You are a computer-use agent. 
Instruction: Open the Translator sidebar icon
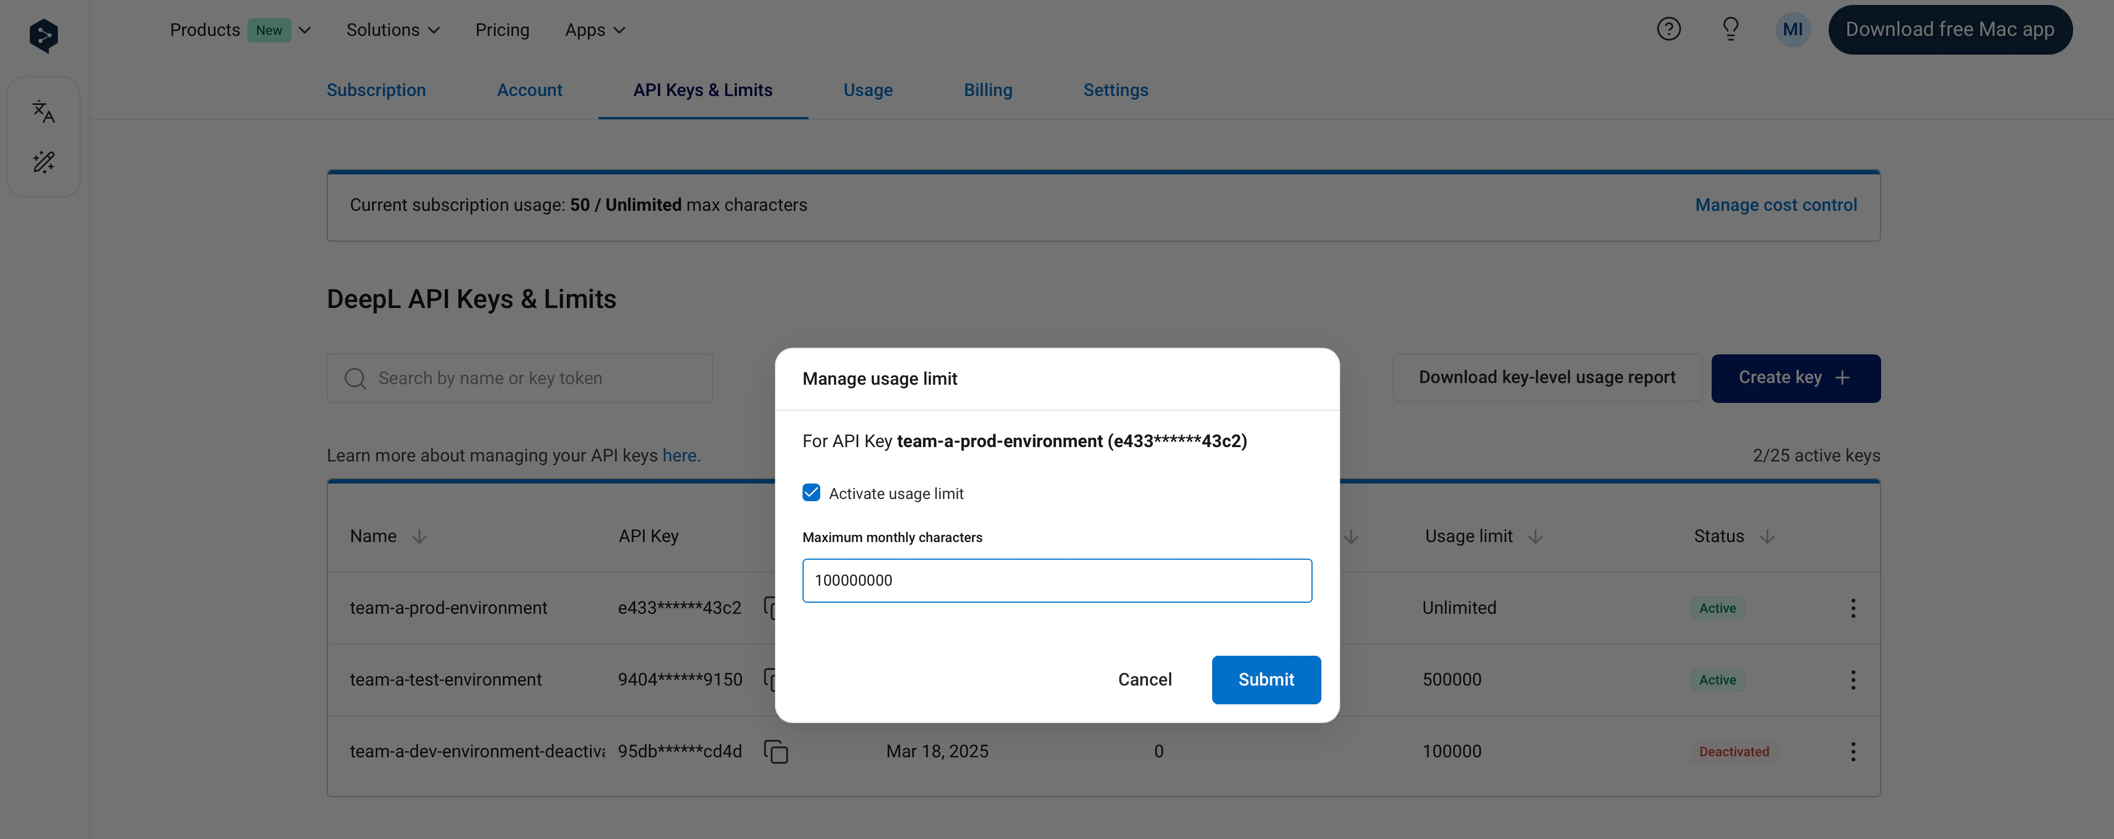pyautogui.click(x=44, y=111)
